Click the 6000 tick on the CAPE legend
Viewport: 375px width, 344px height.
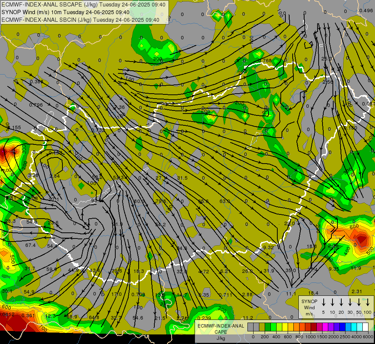[x=368, y=337]
